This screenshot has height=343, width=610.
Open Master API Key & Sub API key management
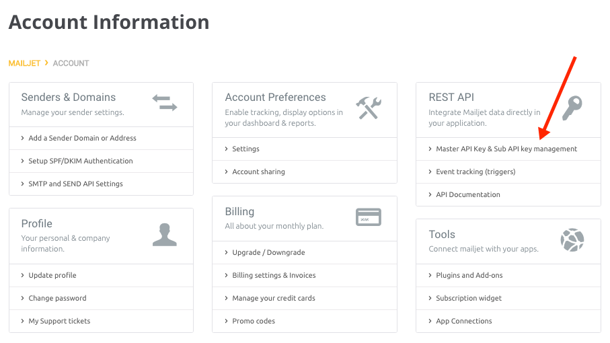506,149
